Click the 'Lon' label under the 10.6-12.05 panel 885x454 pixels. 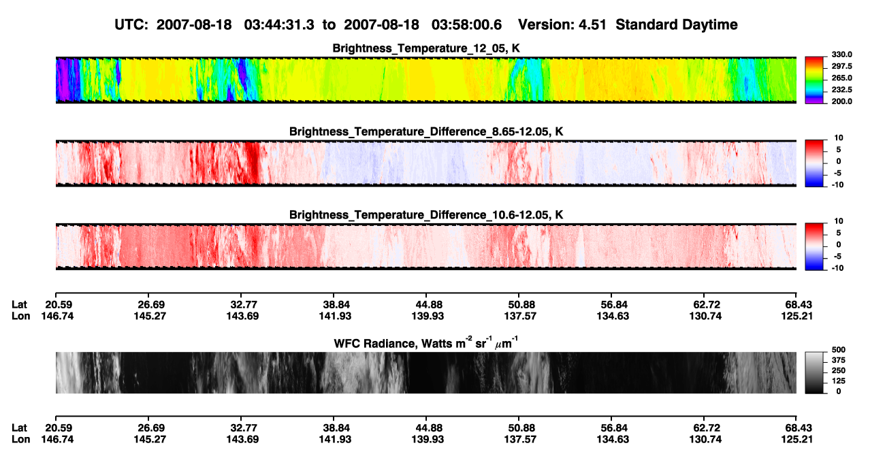coord(20,316)
